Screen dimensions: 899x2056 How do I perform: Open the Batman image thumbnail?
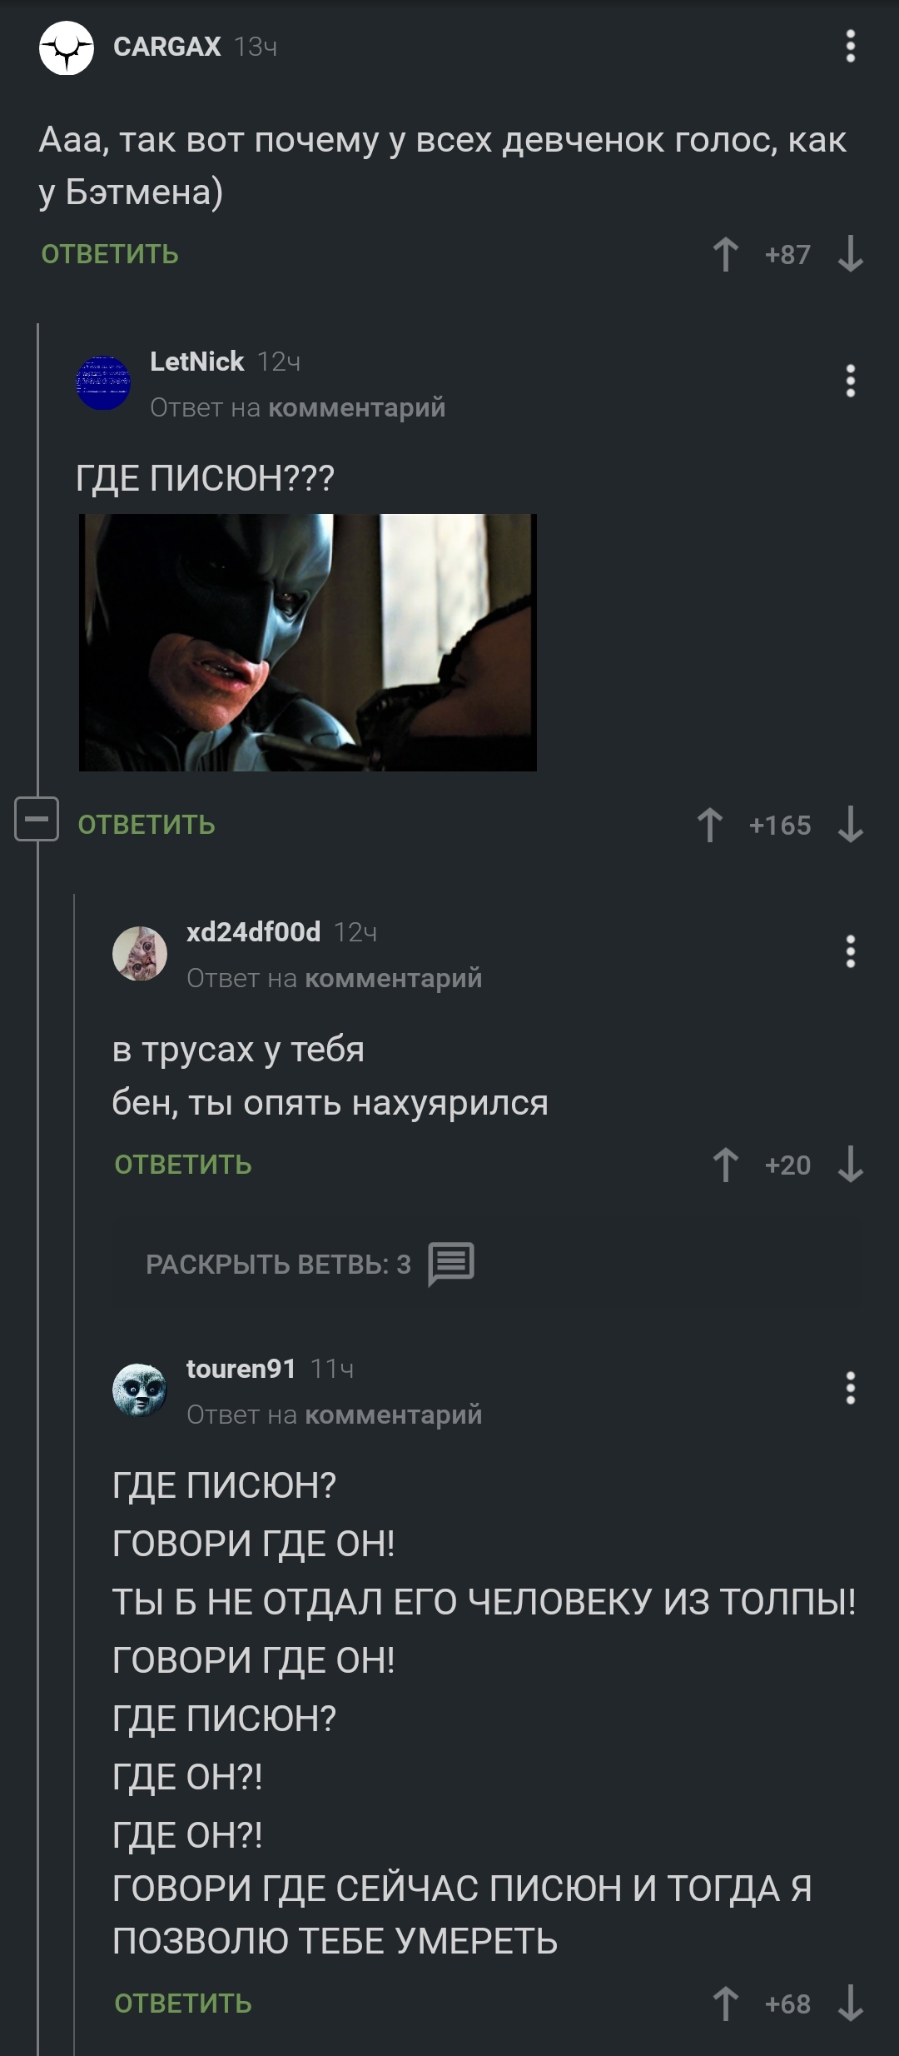point(308,642)
